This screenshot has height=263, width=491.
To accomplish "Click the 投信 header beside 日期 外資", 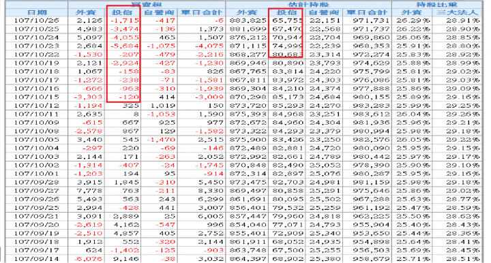I will pyautogui.click(x=122, y=12).
